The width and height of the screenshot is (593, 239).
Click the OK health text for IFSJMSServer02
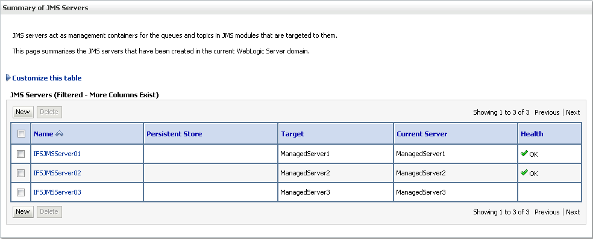(x=533, y=174)
